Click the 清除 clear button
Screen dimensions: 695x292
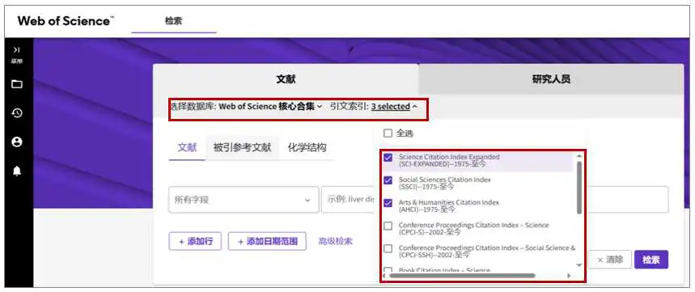609,260
